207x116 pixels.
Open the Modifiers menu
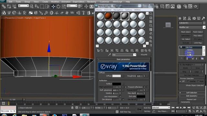55,2
